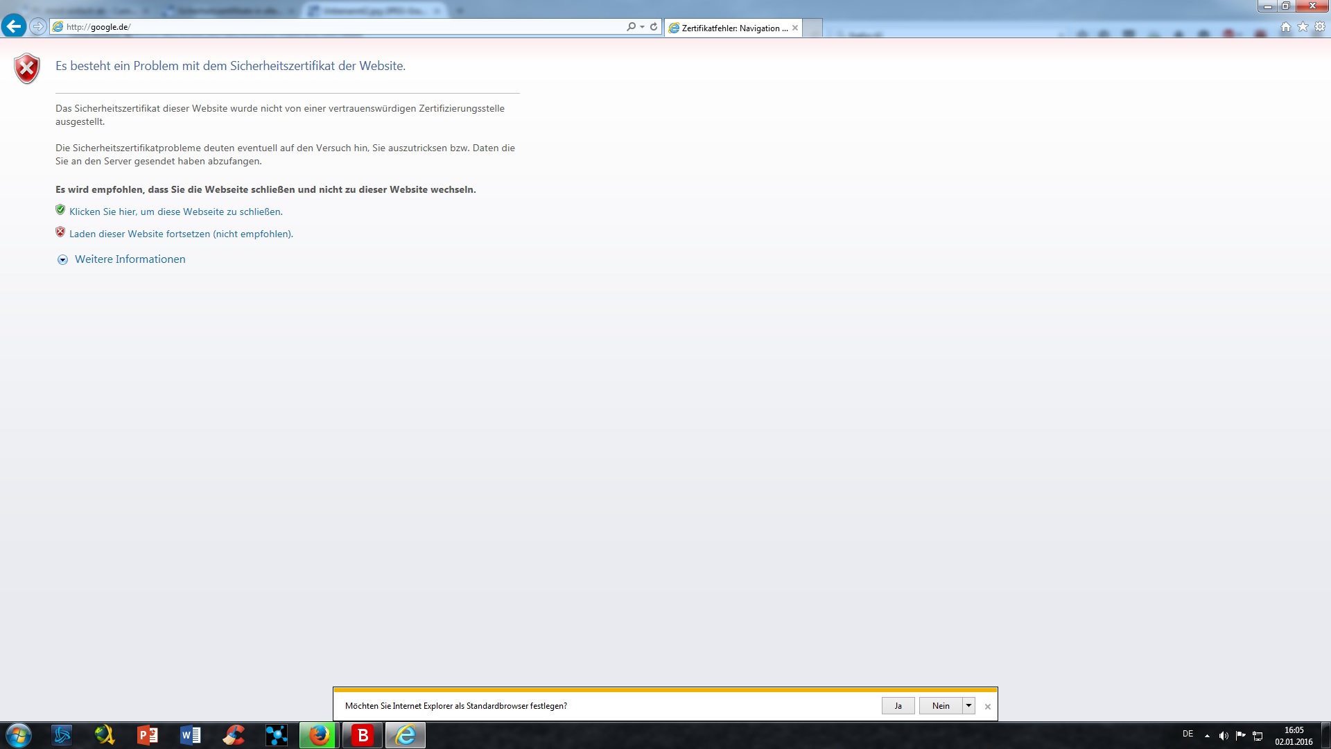Close the Zertifikatfehler tab
This screenshot has height=749, width=1331.
tap(795, 28)
